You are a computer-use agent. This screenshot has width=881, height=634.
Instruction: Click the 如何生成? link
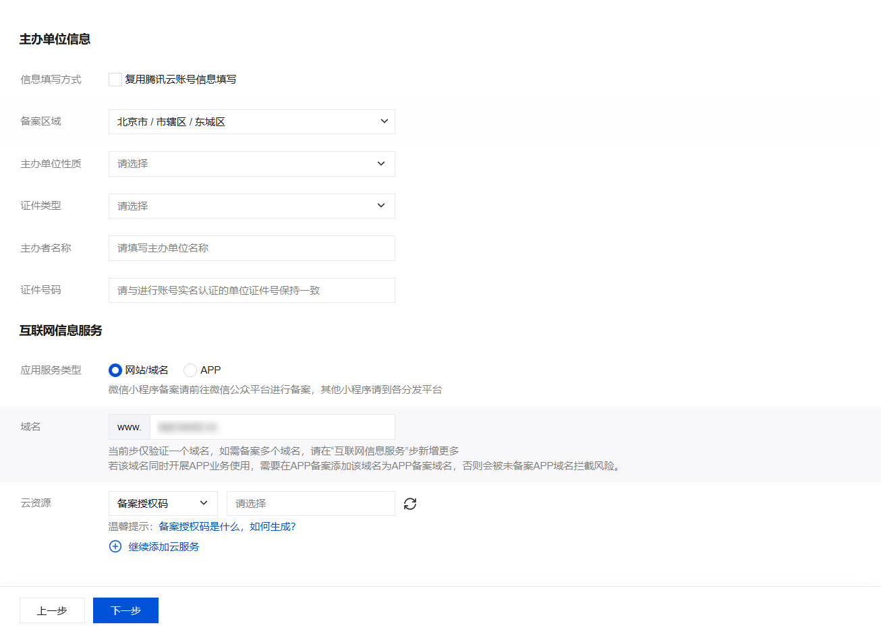coord(273,527)
